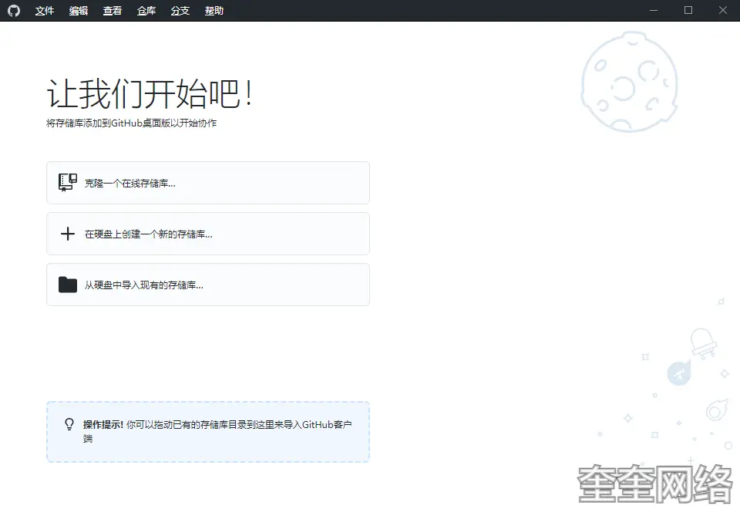Image resolution: width=740 pixels, height=509 pixels.
Task: Choose 克隆一个在线存储库 option
Action: point(208,183)
